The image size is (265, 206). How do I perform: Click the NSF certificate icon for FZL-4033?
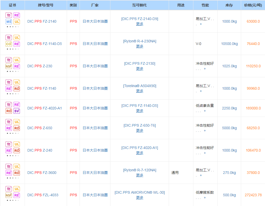point(9,195)
